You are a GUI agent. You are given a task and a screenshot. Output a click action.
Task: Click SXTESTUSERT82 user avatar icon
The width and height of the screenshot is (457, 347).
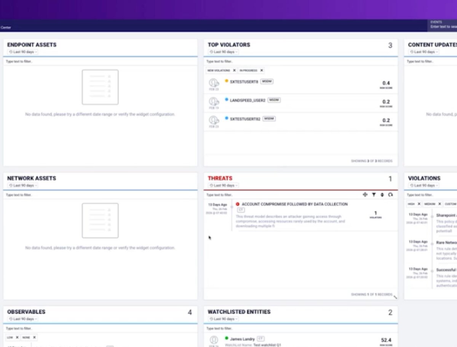(x=214, y=120)
